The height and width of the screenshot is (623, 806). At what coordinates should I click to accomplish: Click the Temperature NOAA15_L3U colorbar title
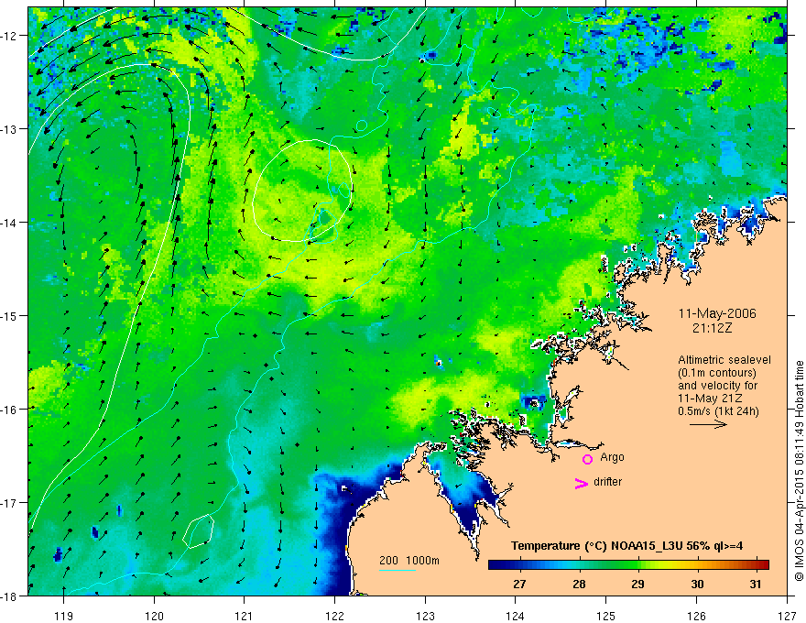point(626,546)
